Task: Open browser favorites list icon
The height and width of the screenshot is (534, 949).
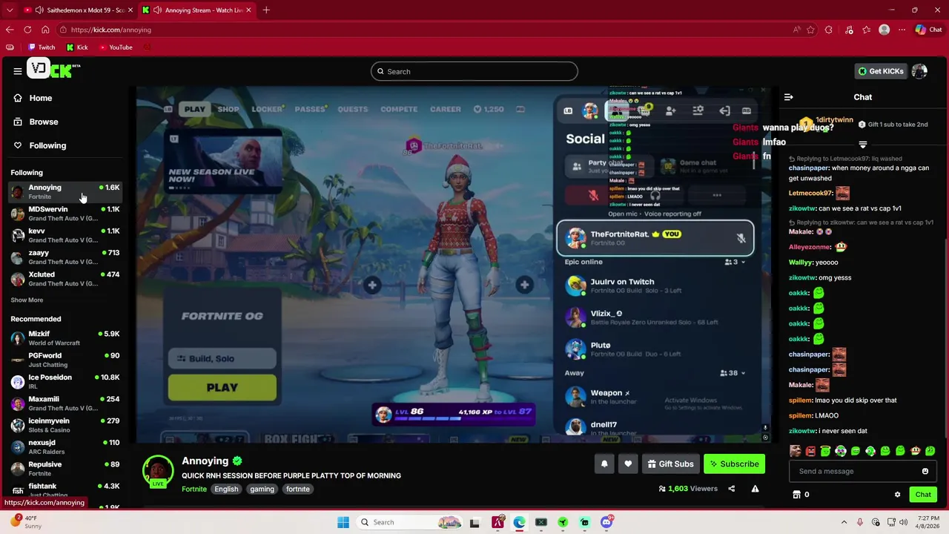Action: 866,30
